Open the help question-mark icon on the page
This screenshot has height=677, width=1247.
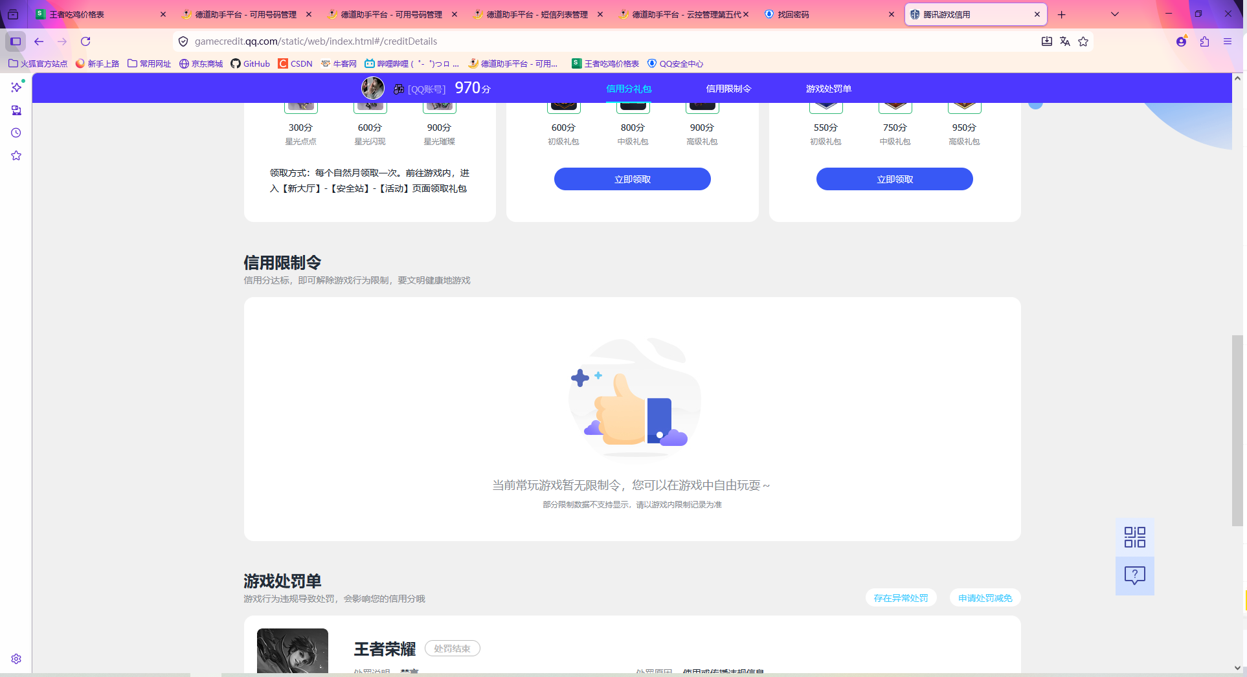[x=1134, y=575]
